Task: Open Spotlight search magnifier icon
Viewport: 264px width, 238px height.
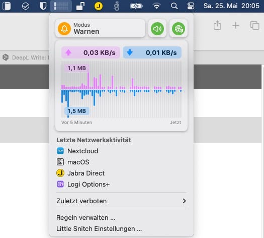Action: coord(174,6)
